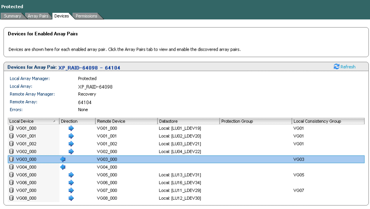The image size is (370, 209).
Task: Click the disk icon beside VG05_000
Action: (x=12, y=175)
